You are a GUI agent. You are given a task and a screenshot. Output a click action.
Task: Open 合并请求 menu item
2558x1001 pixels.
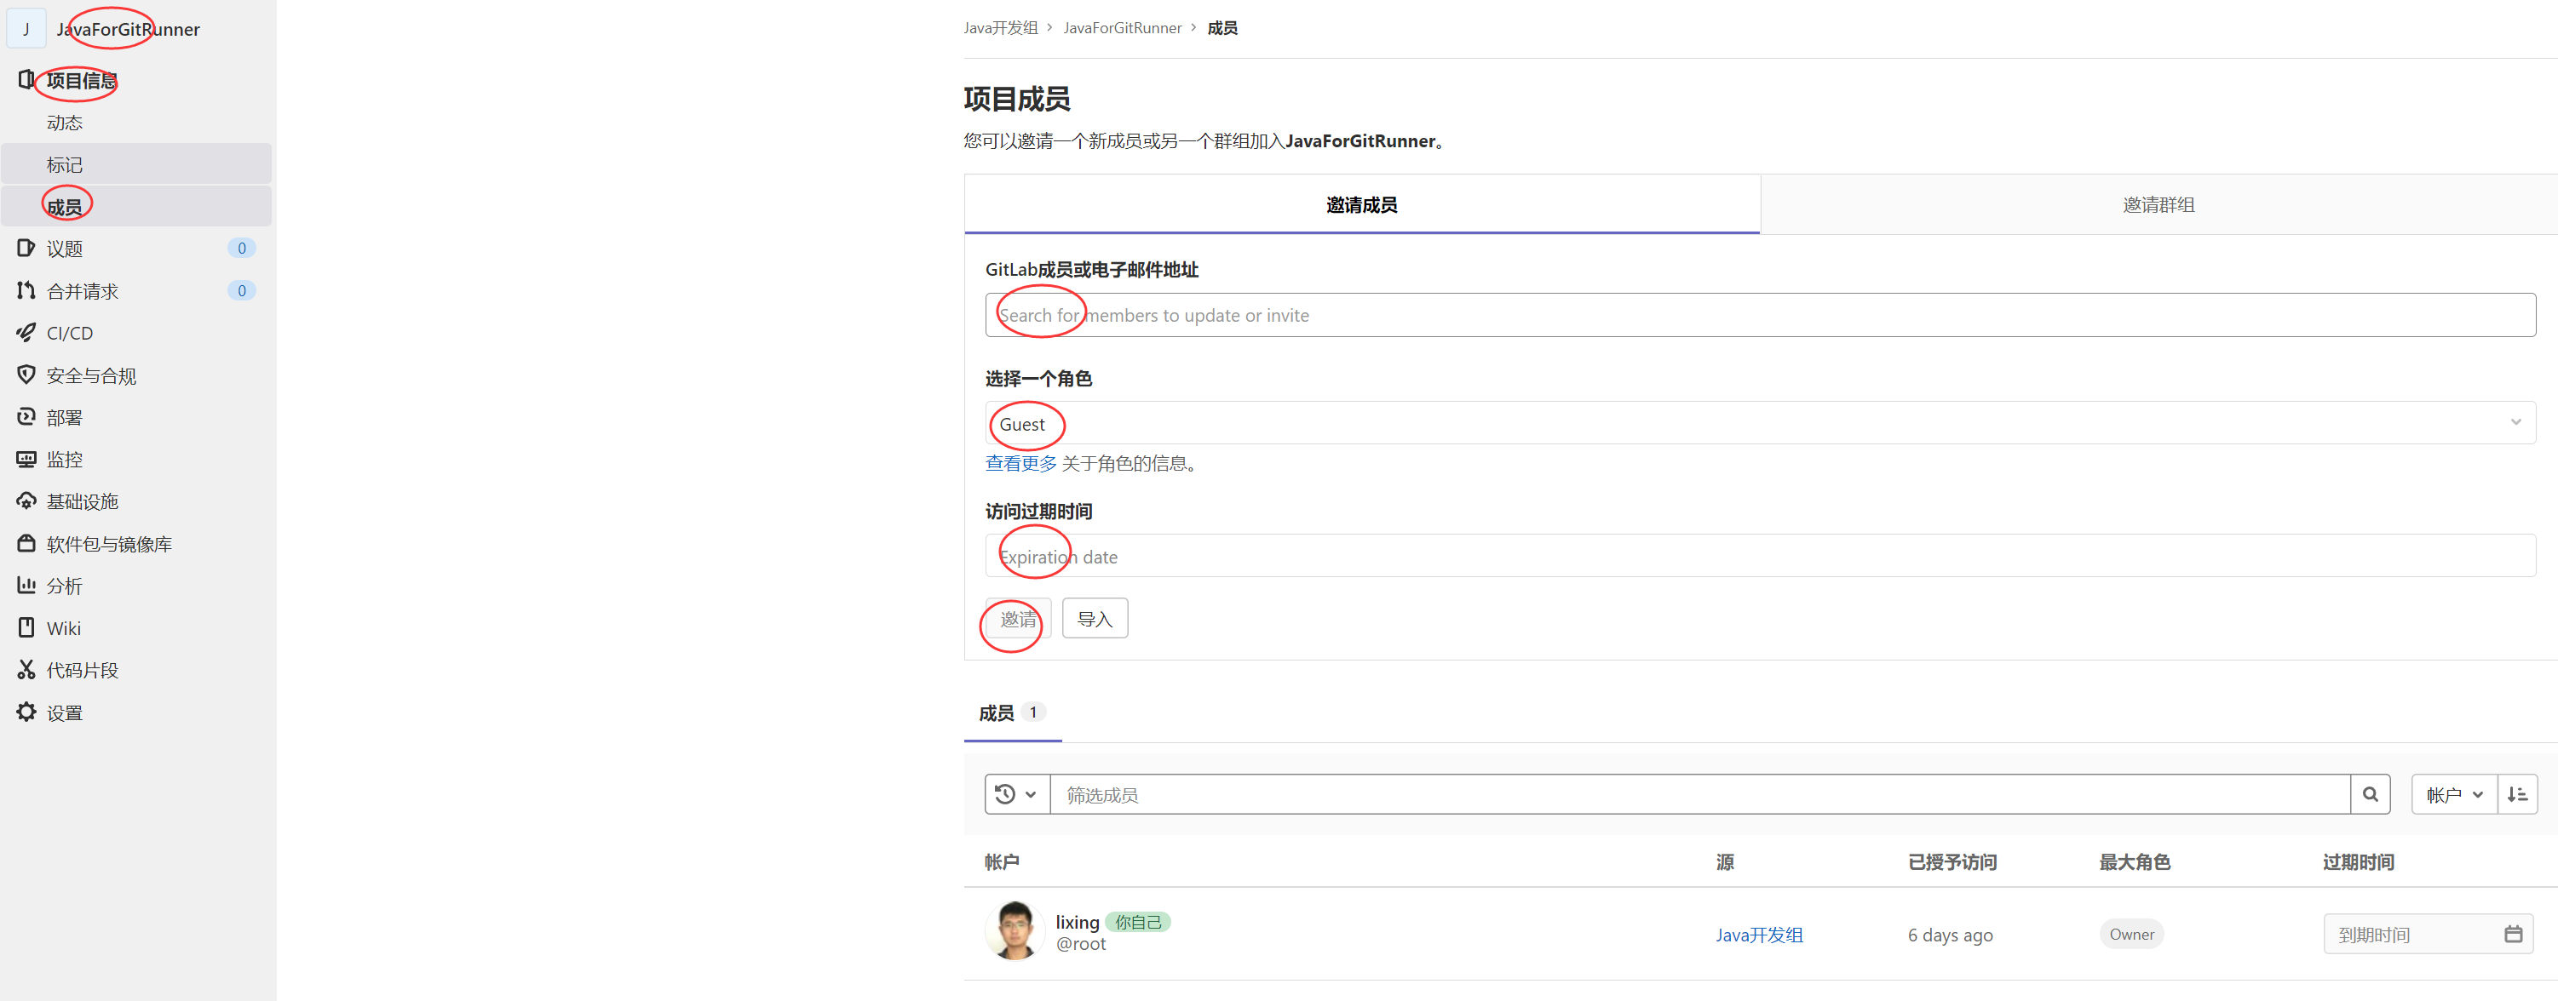(x=136, y=289)
